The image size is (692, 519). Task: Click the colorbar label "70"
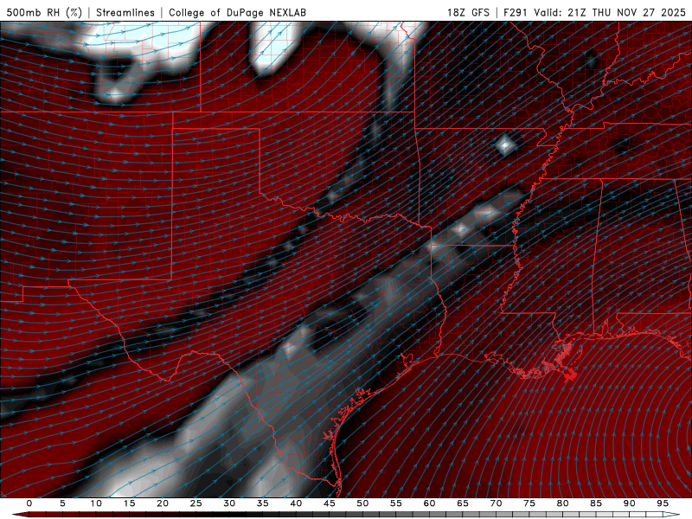pyautogui.click(x=496, y=503)
